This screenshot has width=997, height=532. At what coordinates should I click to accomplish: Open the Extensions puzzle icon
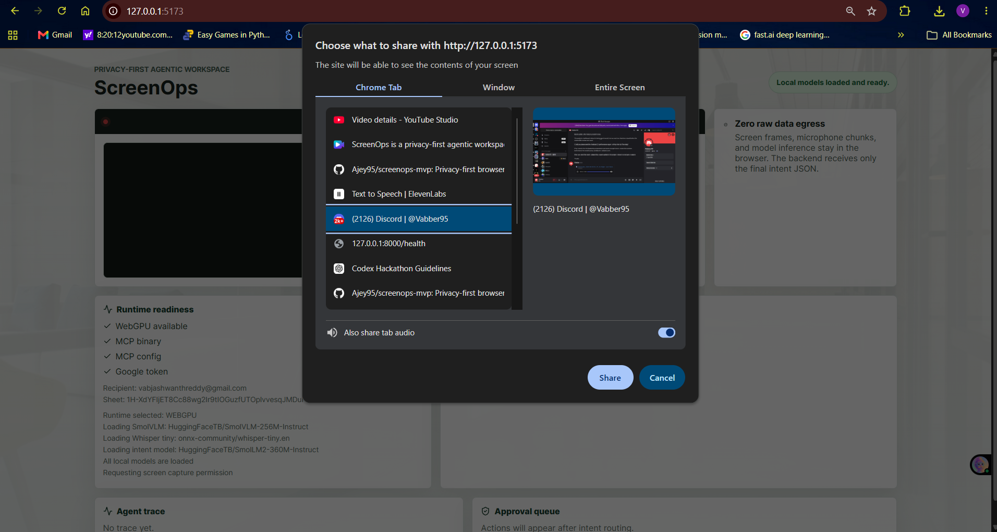coord(905,11)
